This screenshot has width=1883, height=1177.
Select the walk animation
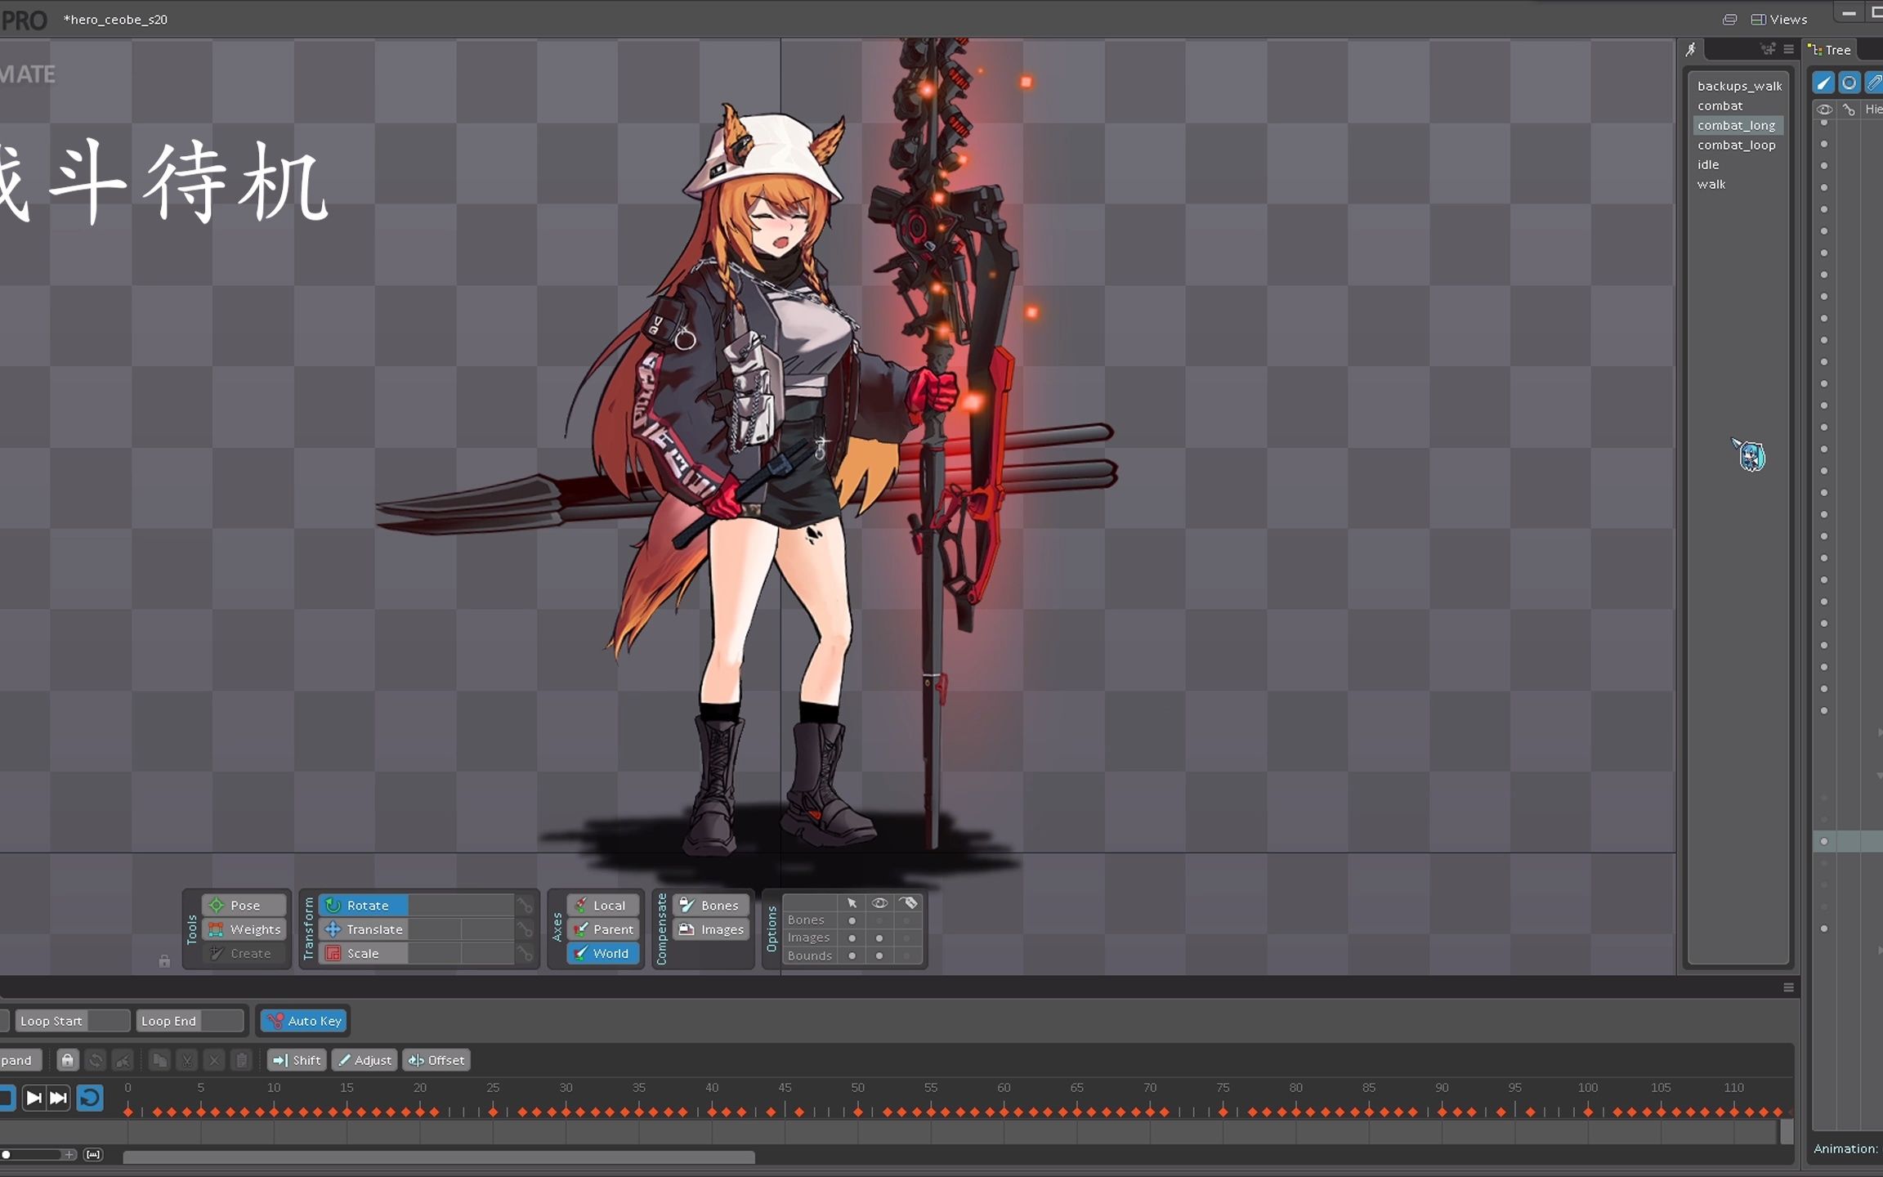[x=1739, y=184]
